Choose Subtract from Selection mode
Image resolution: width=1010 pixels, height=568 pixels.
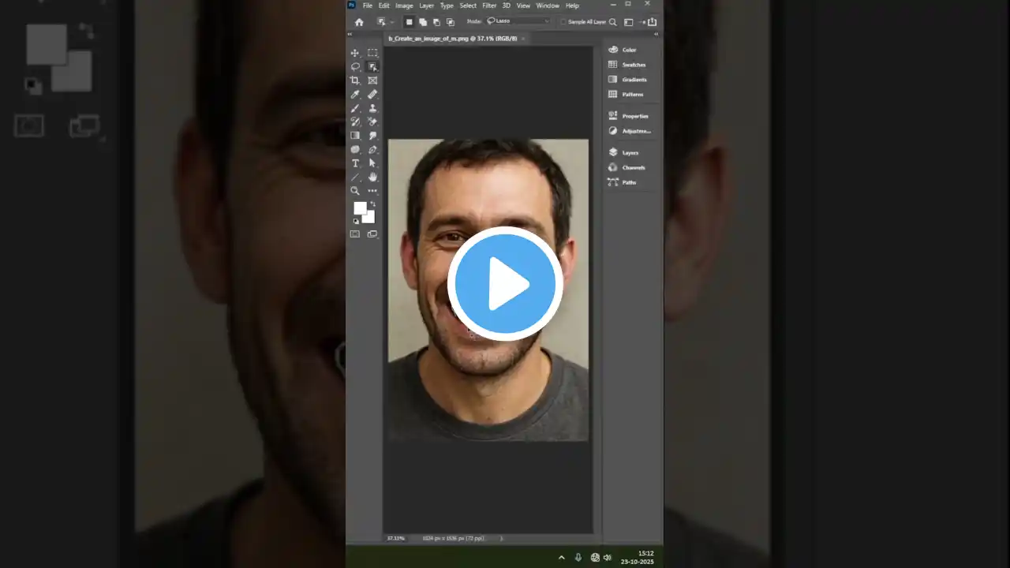[x=436, y=22]
